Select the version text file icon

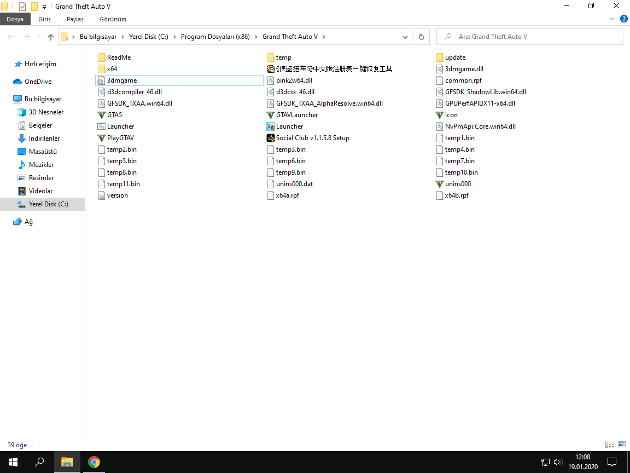pyautogui.click(x=102, y=195)
